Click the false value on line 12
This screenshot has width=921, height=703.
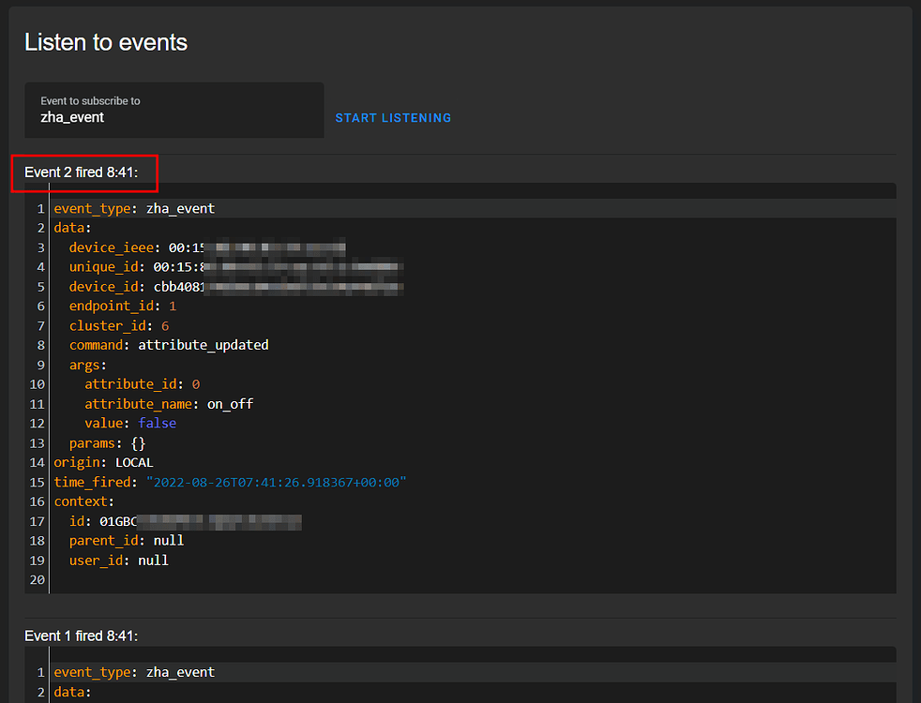click(158, 423)
